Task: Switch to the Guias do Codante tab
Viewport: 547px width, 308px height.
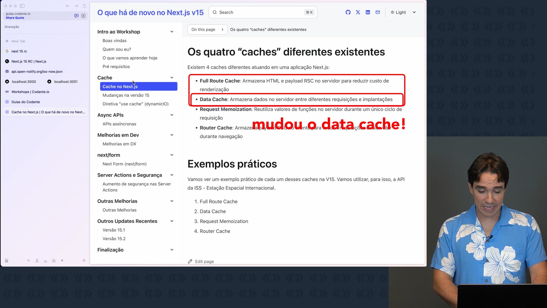Action: [x=26, y=102]
